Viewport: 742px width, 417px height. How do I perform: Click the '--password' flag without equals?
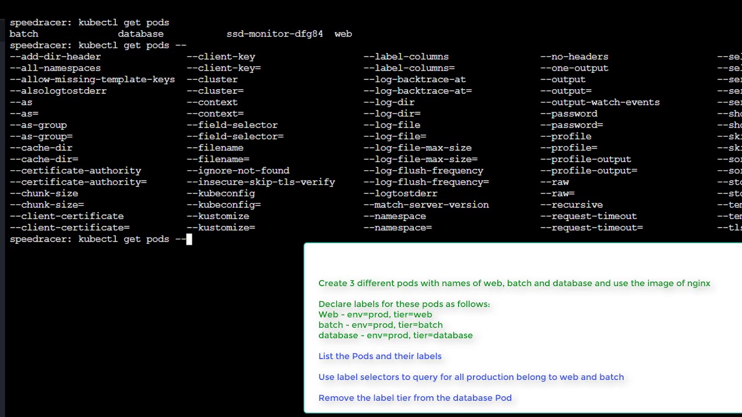569,114
